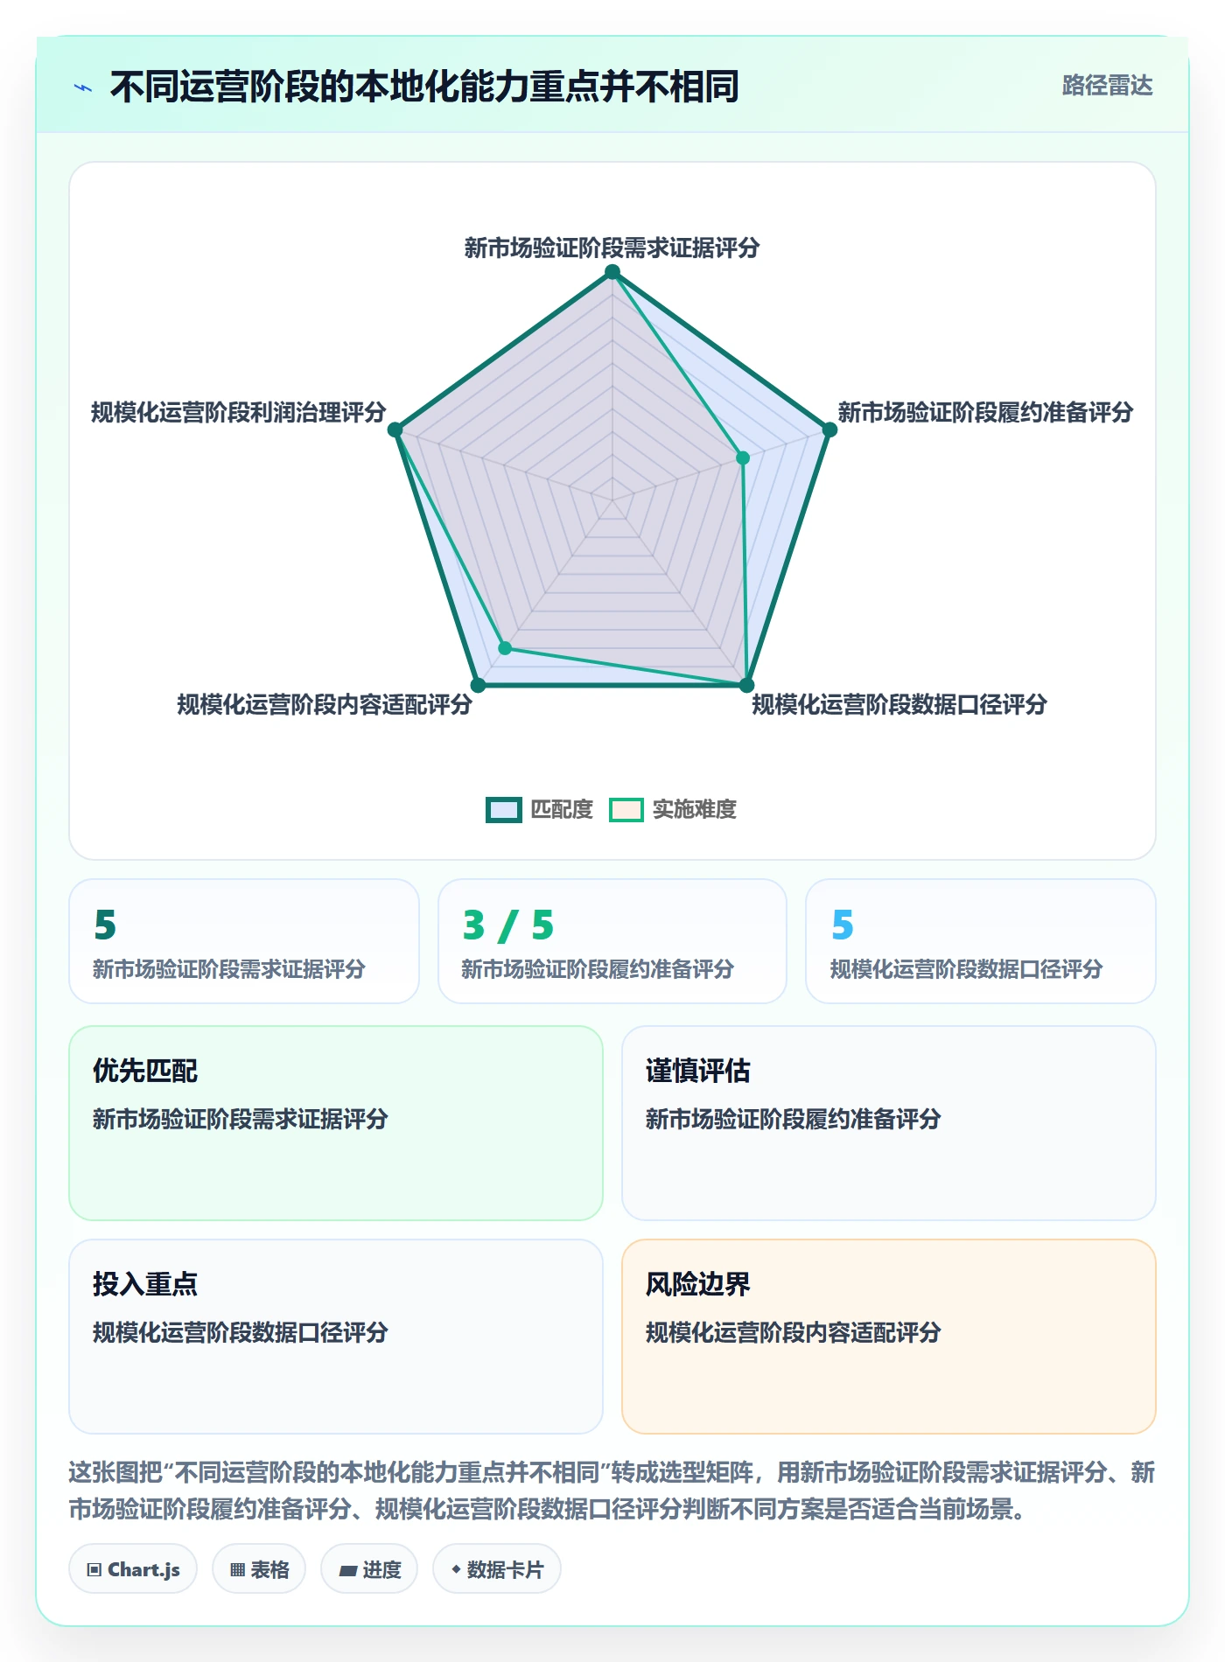Click the 匹配度 point at 新市场验证阶段履约准备评分

click(829, 429)
